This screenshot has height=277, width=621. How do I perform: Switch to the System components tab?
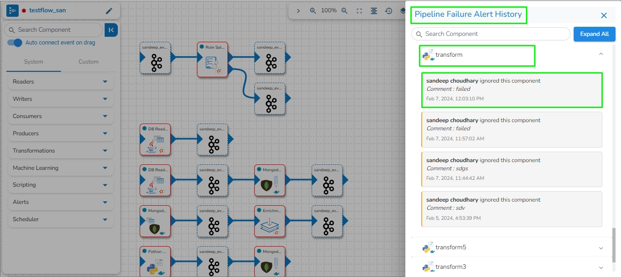tap(34, 62)
